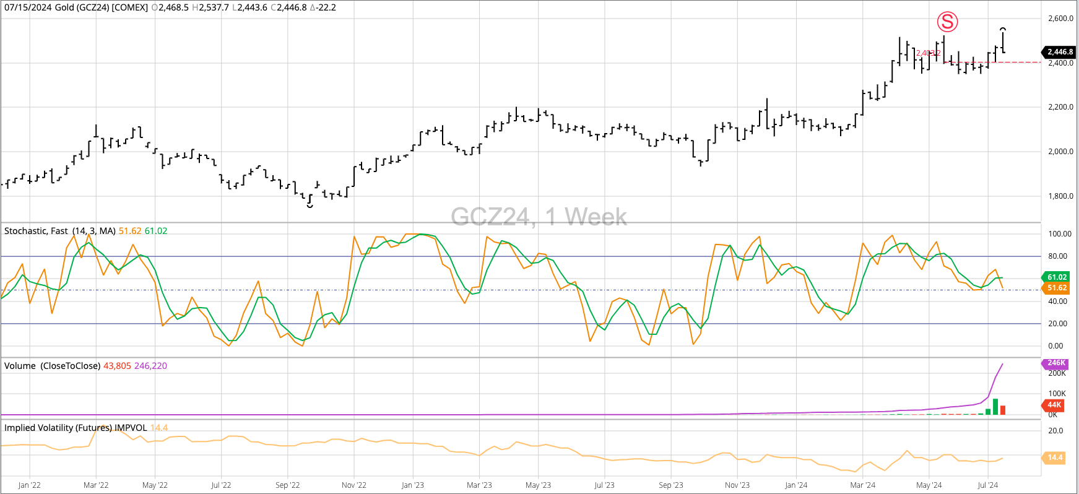This screenshot has height=494, width=1079.
Task: Click the Jan '23 date axis label
Action: click(412, 485)
